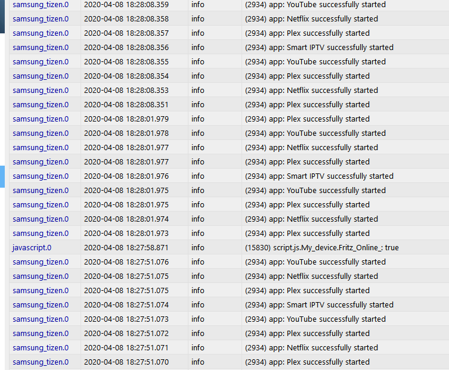
Task: Open samsung_tizen.0 link in the 18:27:51.070 row
Action: coord(41,362)
